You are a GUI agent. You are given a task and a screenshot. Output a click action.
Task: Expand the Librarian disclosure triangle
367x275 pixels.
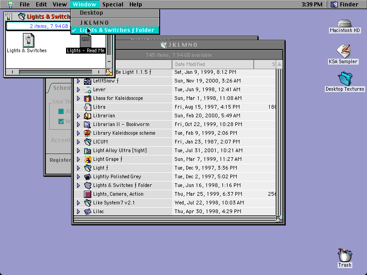[x=78, y=116]
